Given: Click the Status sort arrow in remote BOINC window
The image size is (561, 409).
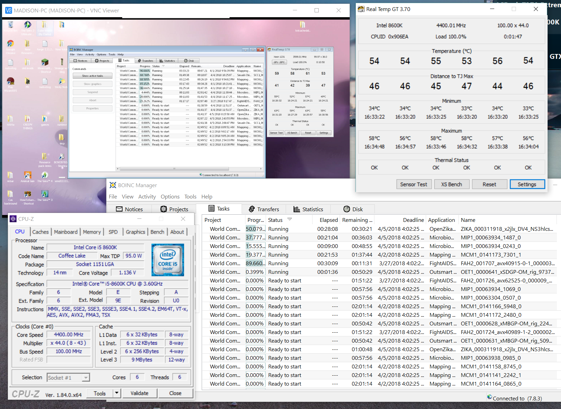Looking at the screenshot, I should click(163, 66).
